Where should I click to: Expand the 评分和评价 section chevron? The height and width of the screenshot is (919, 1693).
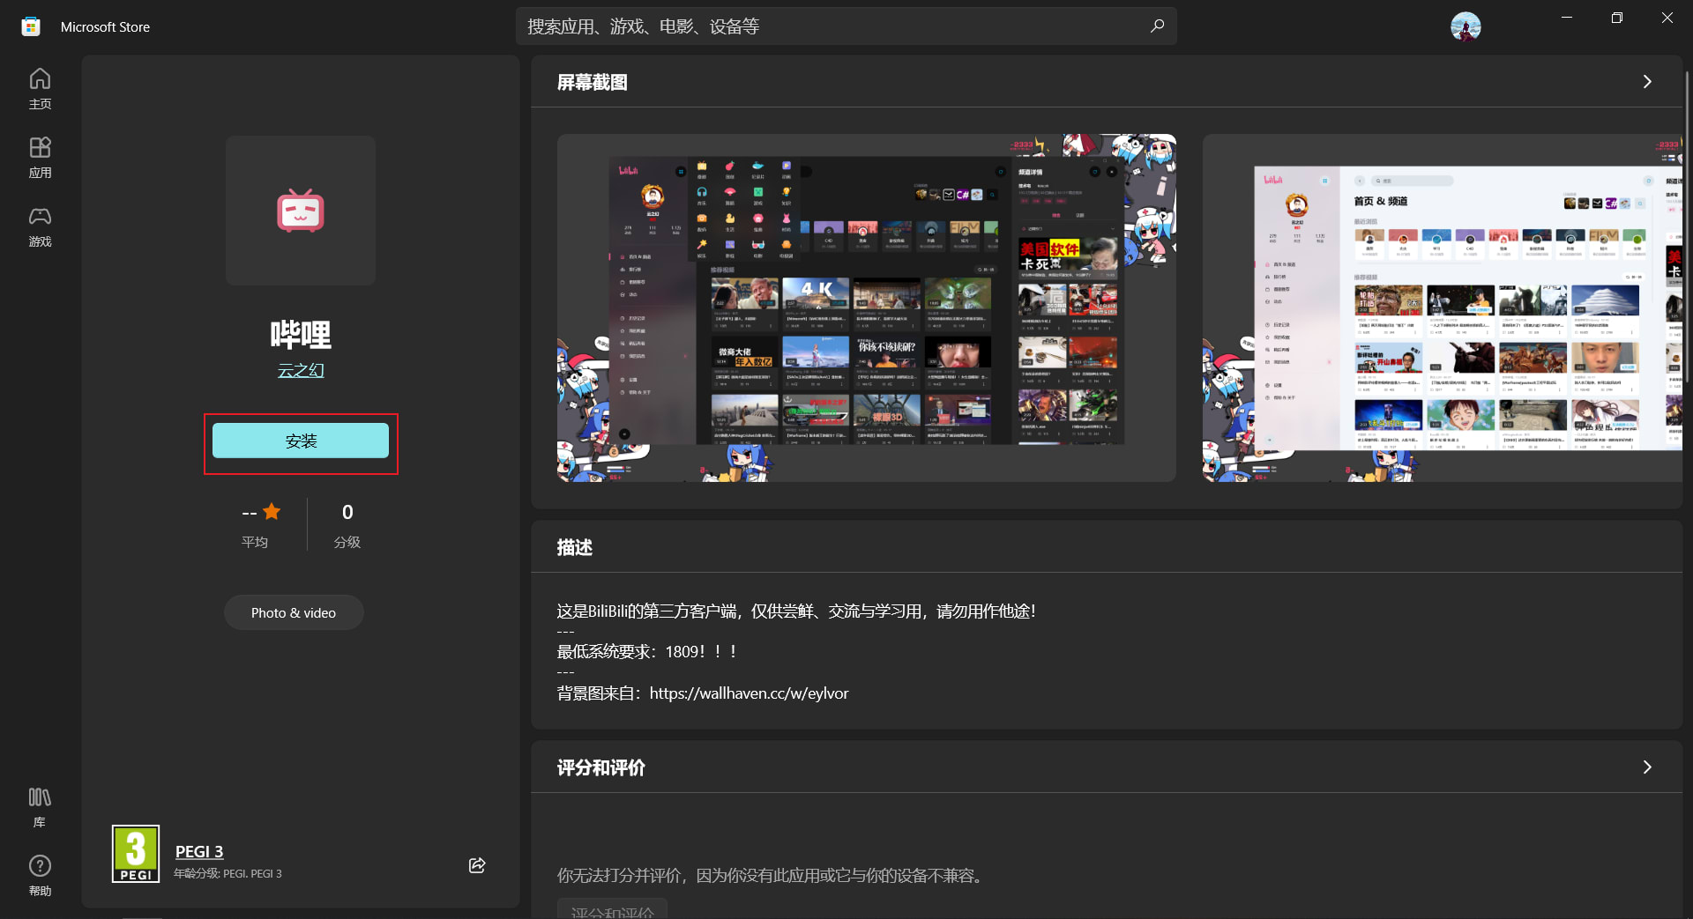(x=1646, y=767)
